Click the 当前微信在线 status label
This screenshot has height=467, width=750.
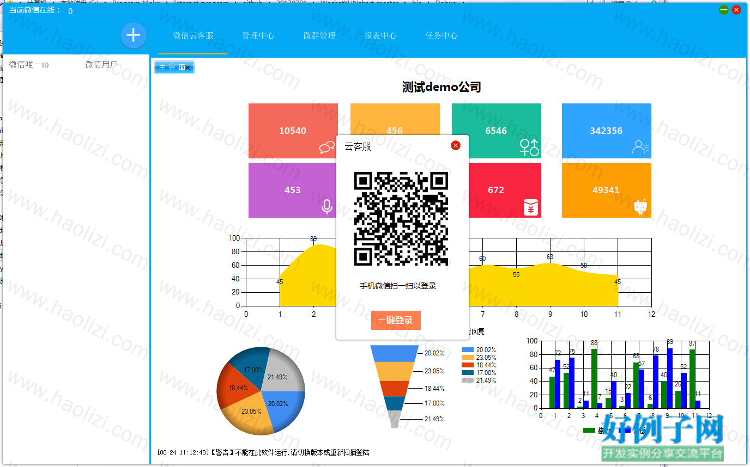[x=35, y=10]
